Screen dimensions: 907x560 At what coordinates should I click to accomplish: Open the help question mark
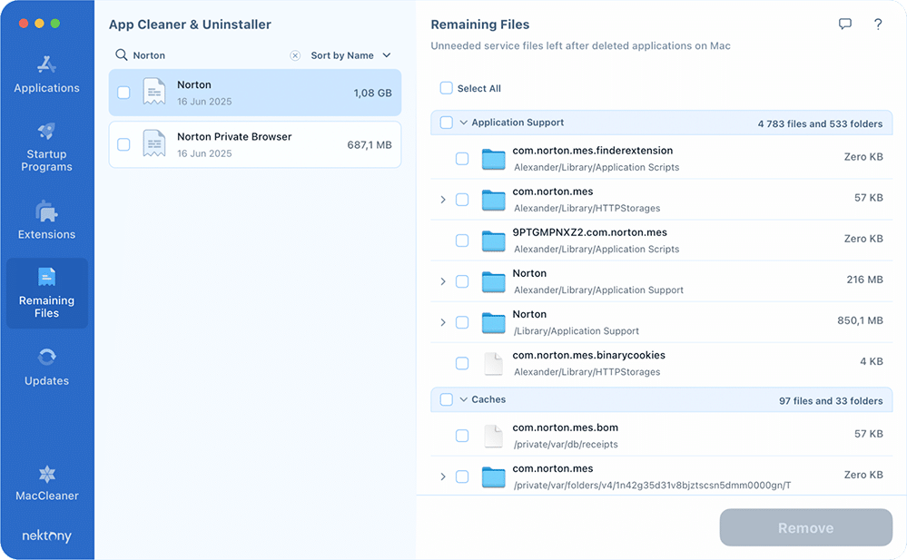(x=878, y=25)
